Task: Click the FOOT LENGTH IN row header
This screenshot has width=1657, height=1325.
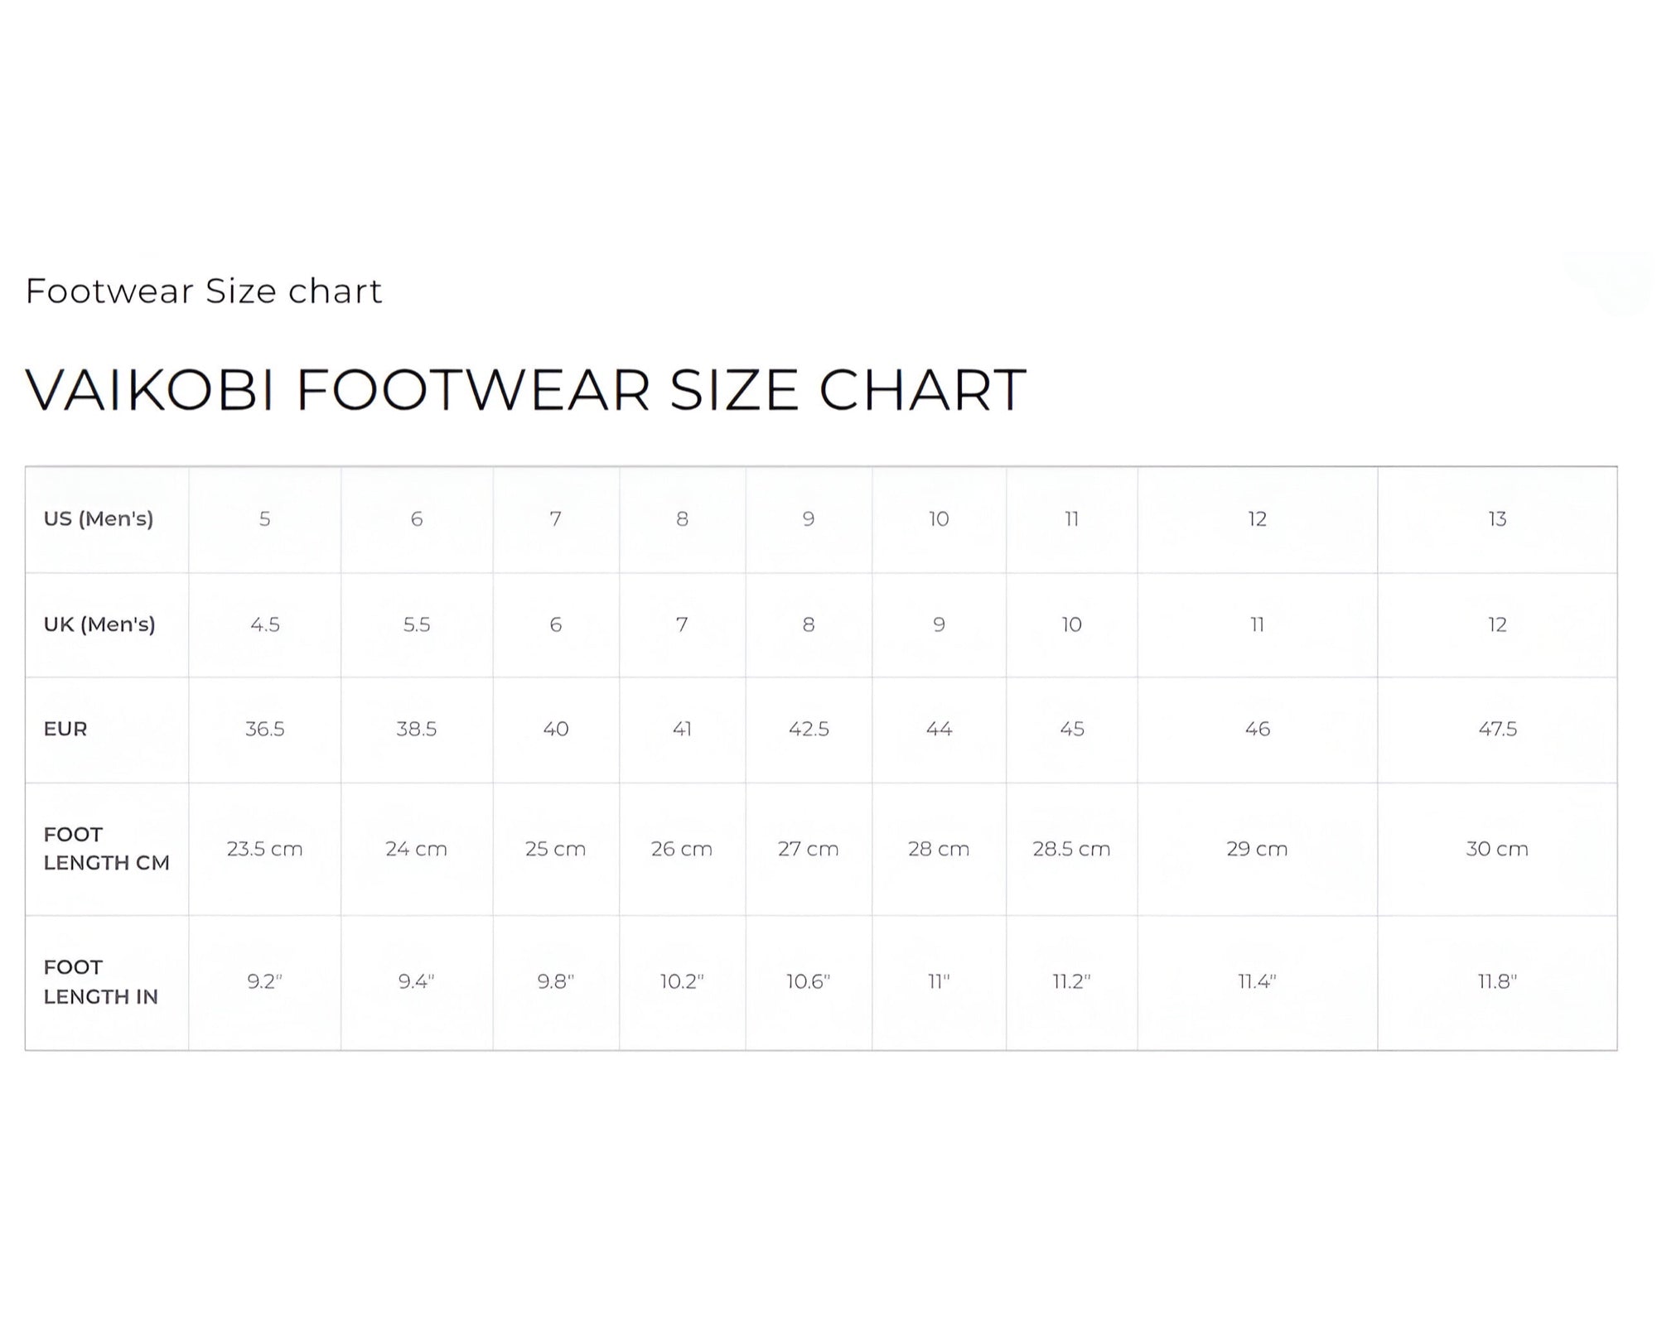Action: click(x=100, y=981)
